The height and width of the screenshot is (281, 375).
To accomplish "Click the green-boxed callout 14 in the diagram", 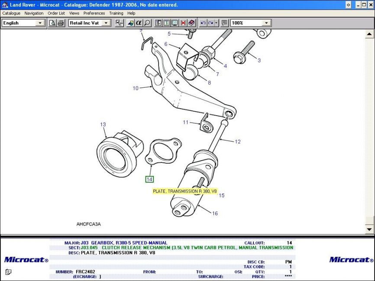I will 149,179.
